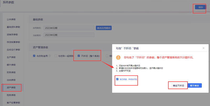Go to 应收应付参数 section

click(x=13, y=50)
